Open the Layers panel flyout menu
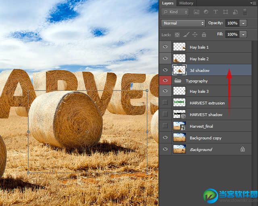 [x=253, y=3]
